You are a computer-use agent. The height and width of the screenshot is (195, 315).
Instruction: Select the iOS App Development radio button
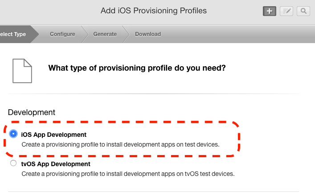pyautogui.click(x=13, y=134)
